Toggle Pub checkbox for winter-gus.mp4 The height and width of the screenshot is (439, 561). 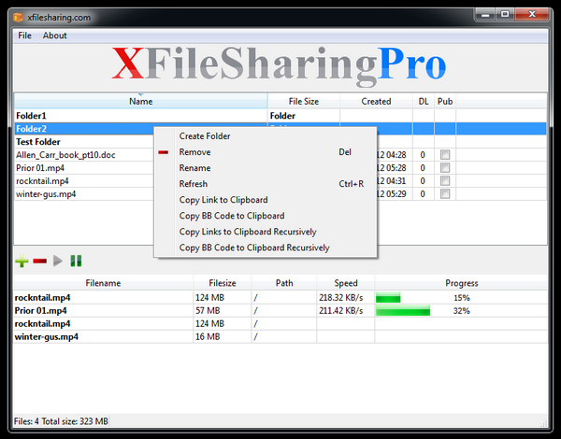pyautogui.click(x=445, y=193)
